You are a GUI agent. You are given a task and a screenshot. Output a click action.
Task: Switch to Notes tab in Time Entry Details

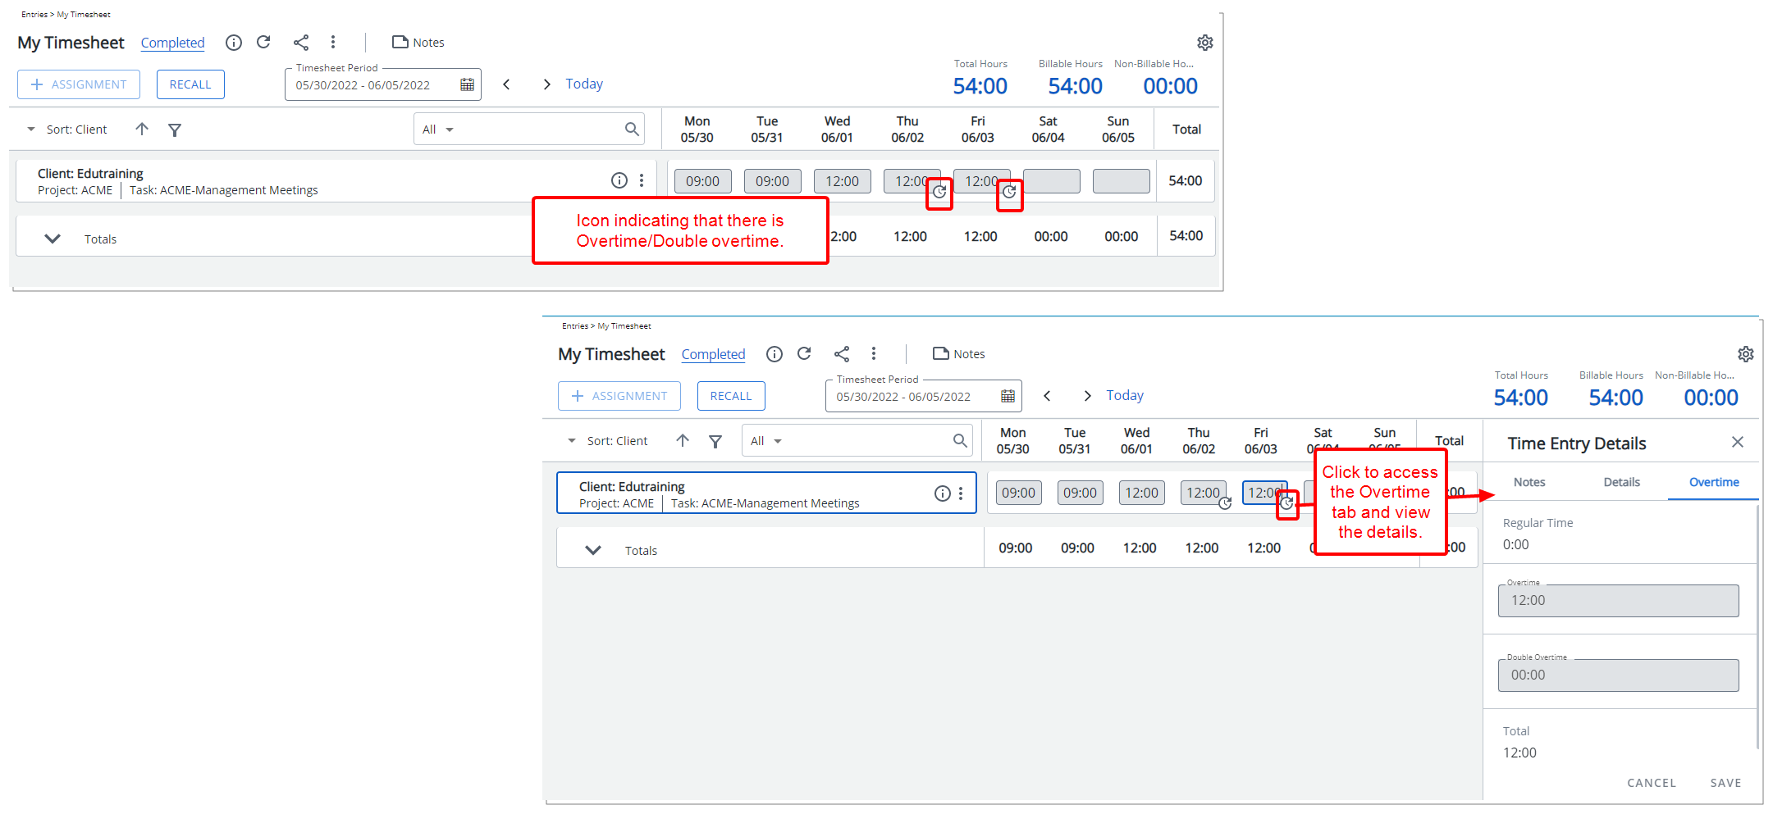tap(1529, 482)
